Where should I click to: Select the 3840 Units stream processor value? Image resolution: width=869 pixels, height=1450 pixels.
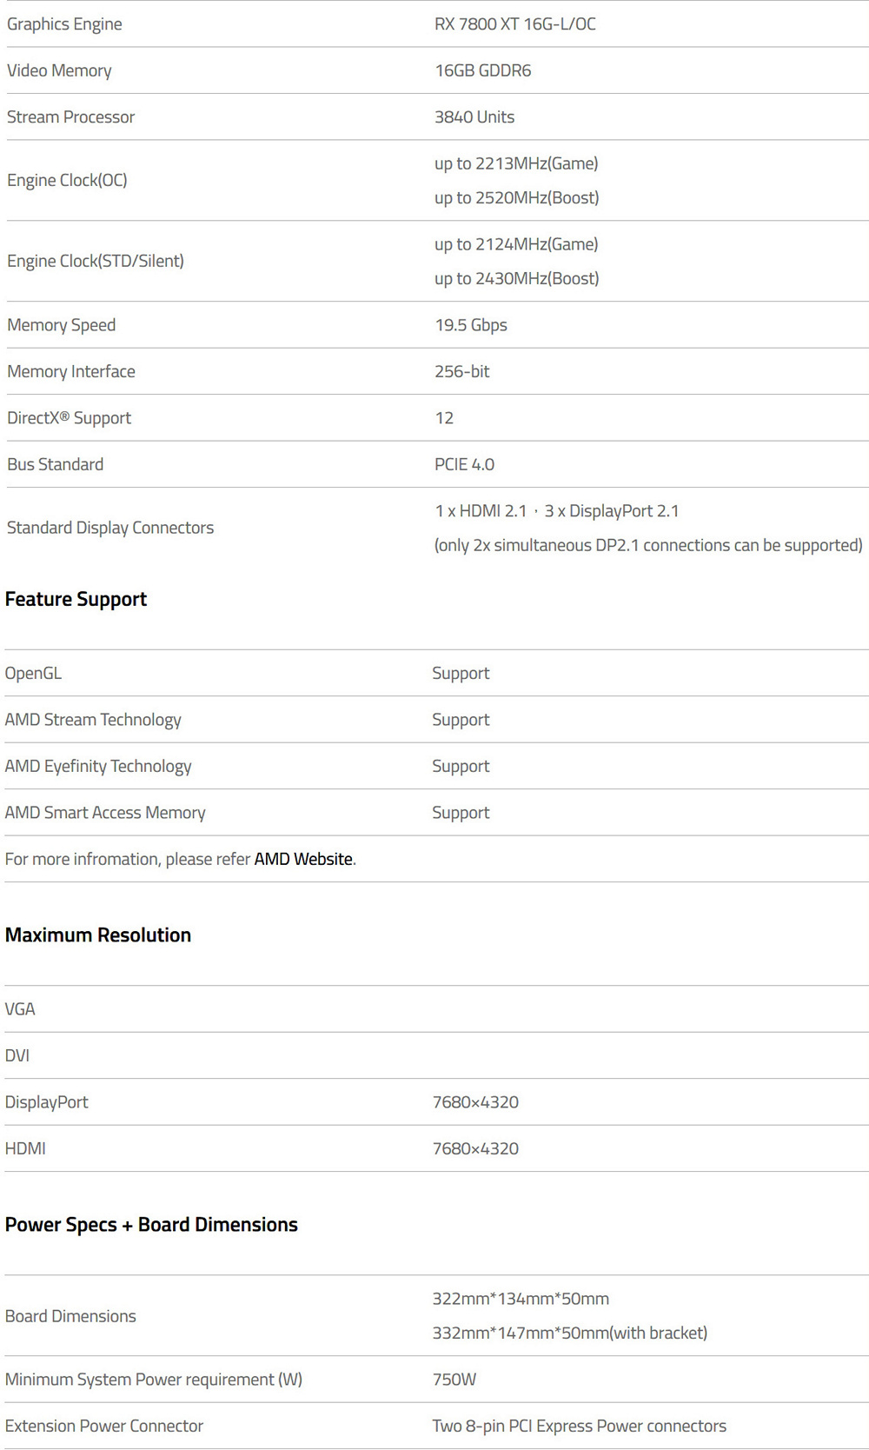pos(474,116)
